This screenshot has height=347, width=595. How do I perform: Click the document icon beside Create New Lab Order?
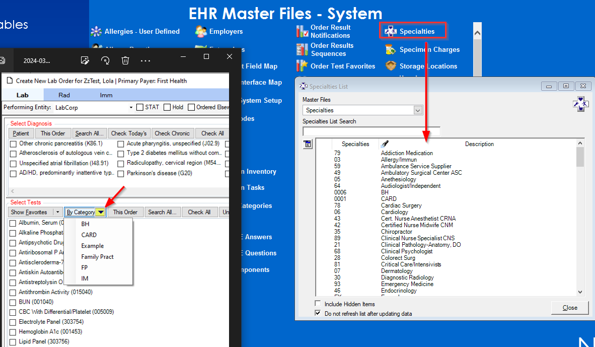9,81
